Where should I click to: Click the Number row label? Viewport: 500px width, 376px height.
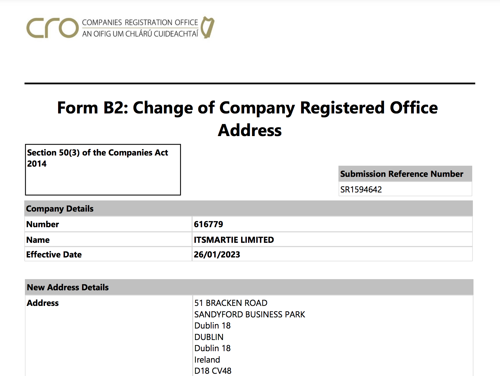click(x=42, y=224)
